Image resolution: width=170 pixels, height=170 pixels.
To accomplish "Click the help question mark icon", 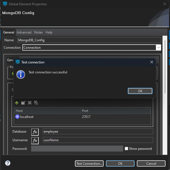I will [8, 163].
